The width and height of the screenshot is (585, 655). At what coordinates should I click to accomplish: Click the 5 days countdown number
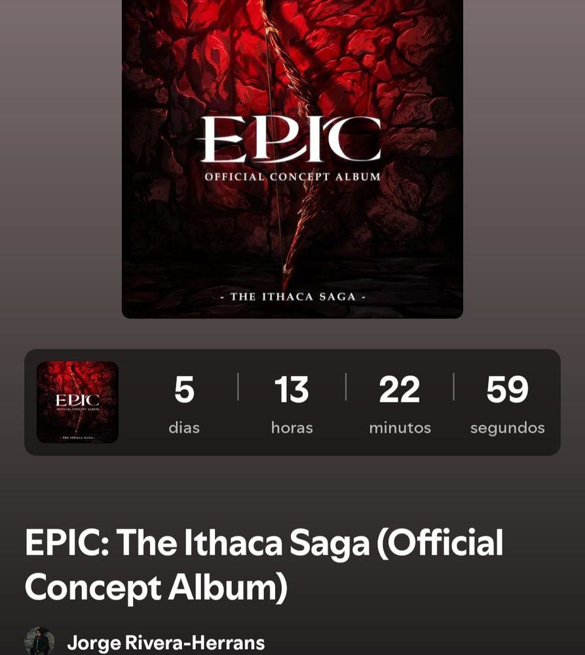[x=184, y=389]
